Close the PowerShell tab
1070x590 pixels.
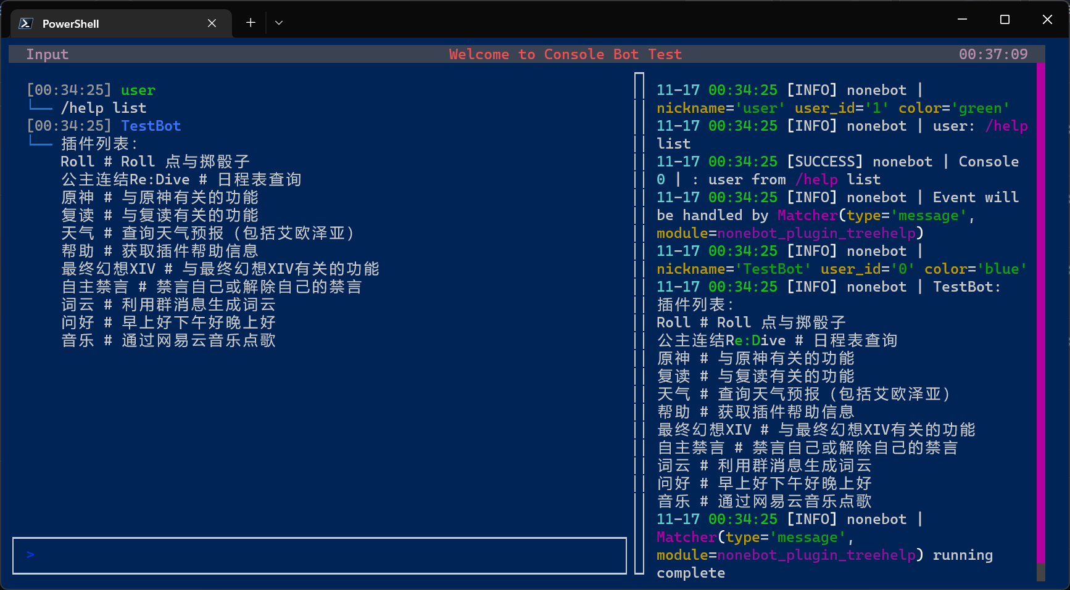pos(212,23)
